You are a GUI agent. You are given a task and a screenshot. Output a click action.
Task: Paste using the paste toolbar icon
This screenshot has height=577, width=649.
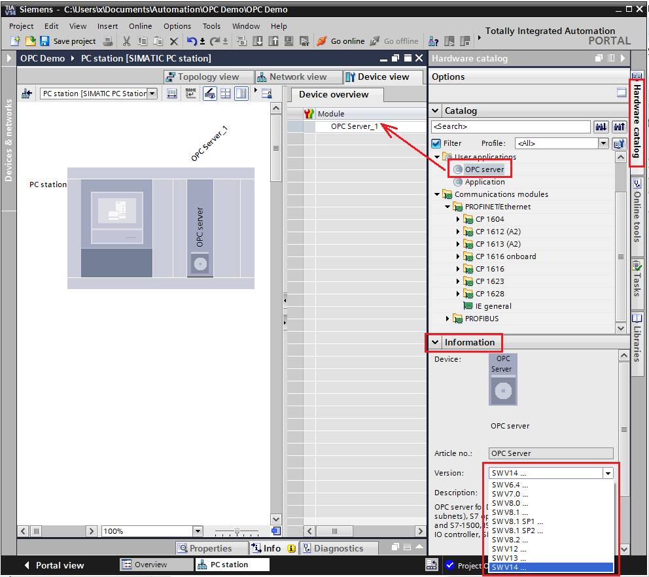(158, 41)
